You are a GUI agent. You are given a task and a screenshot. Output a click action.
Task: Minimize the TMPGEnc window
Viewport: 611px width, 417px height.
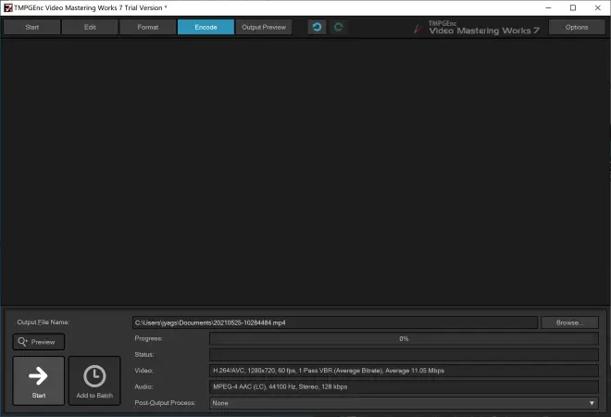coord(548,7)
